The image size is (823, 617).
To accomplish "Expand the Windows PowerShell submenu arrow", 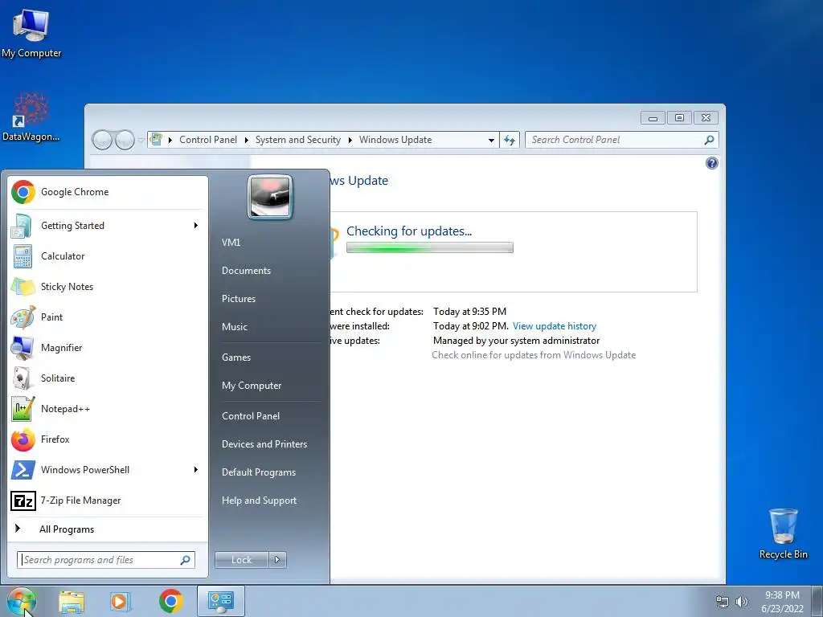I will [x=196, y=469].
